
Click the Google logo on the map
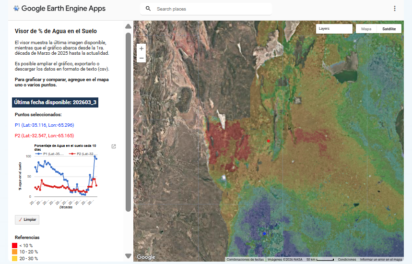[146, 257]
